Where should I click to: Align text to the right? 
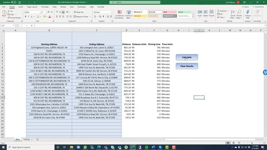(63, 17)
